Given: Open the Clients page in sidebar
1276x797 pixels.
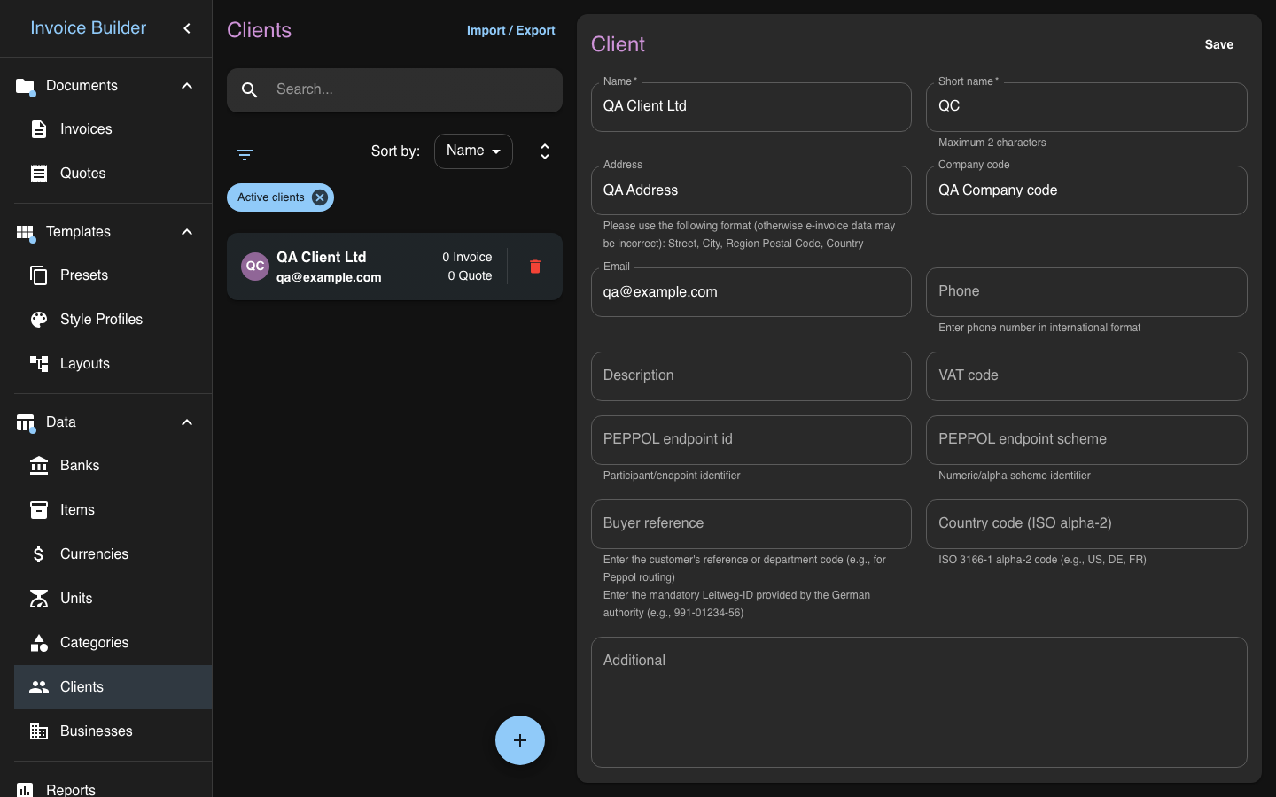Looking at the screenshot, I should tap(113, 687).
